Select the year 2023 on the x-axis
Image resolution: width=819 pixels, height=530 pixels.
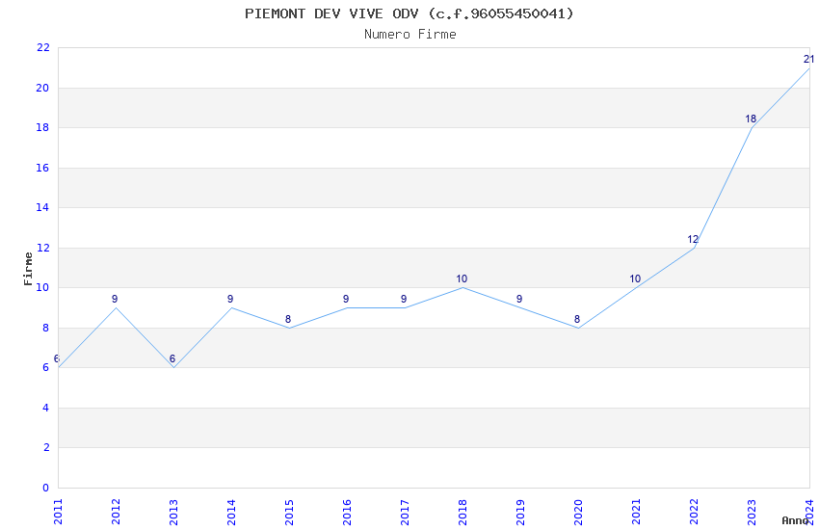click(752, 512)
